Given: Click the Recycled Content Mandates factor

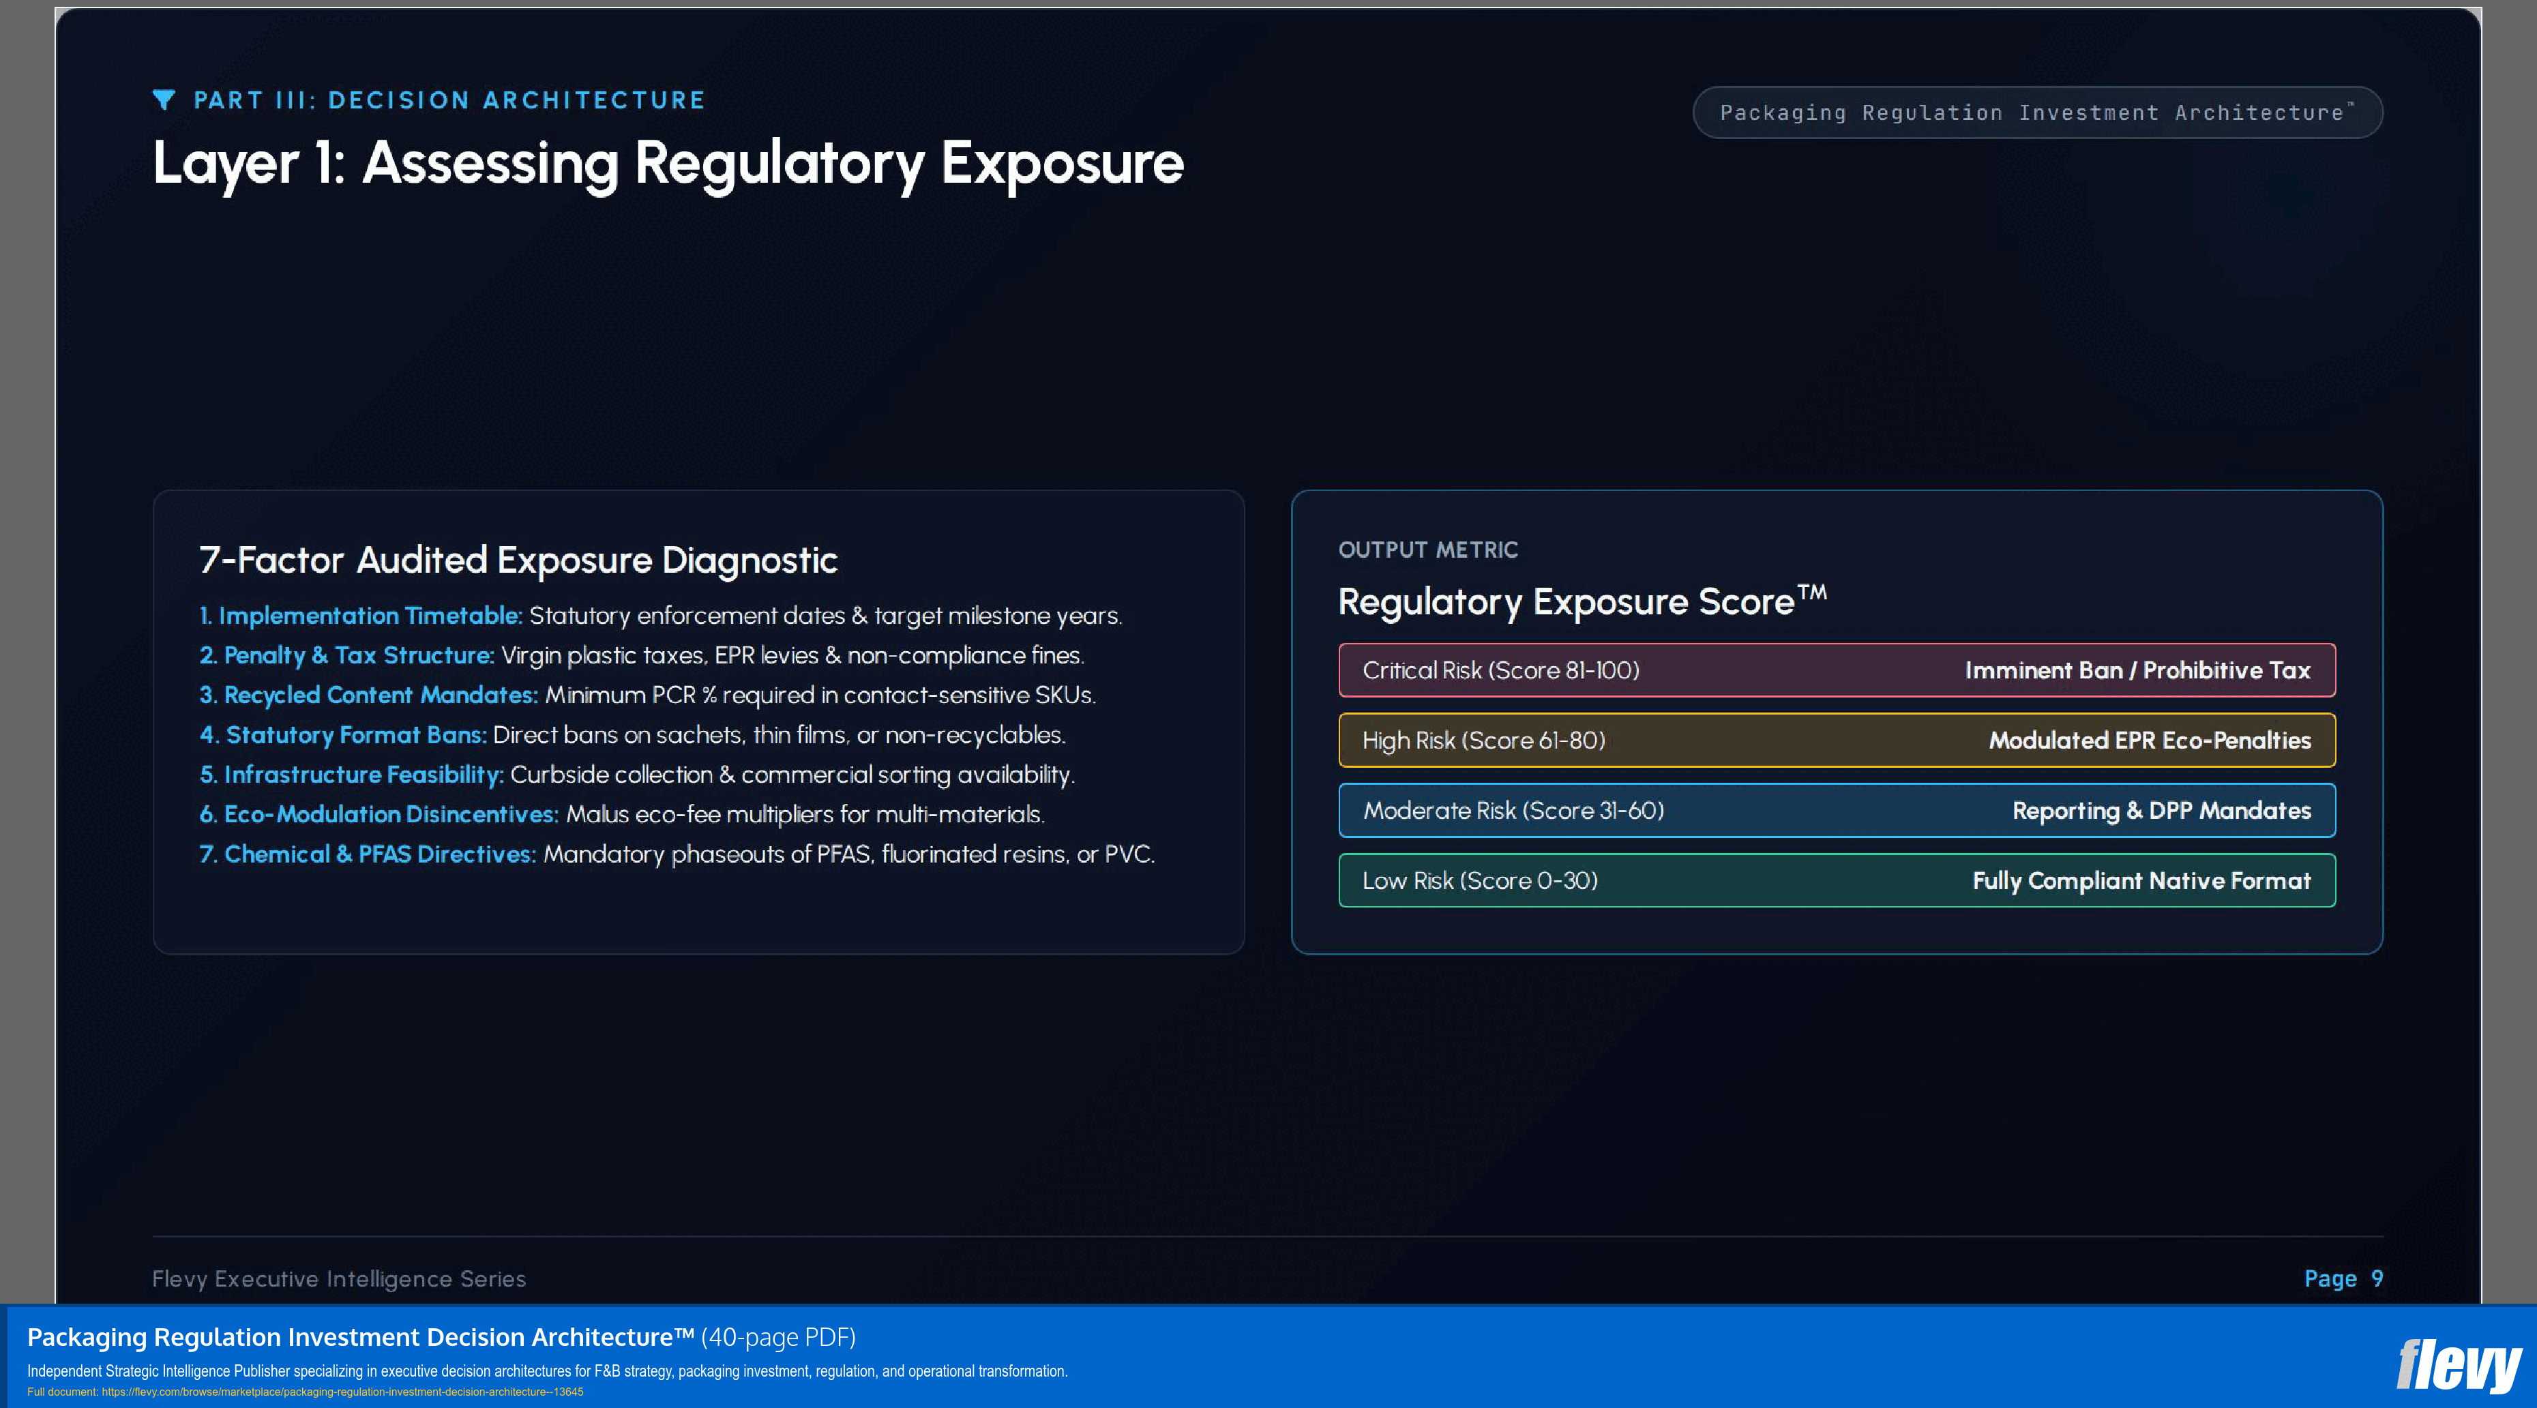Looking at the screenshot, I should 648,694.
